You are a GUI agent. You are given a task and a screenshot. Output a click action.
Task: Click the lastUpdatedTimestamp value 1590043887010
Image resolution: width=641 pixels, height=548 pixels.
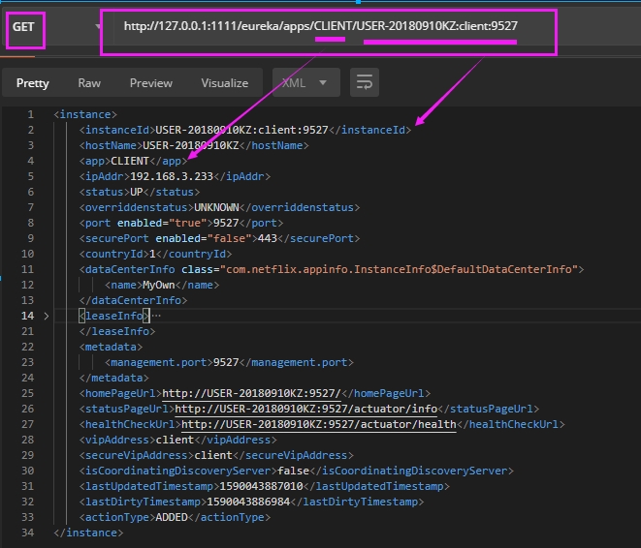[x=261, y=486]
